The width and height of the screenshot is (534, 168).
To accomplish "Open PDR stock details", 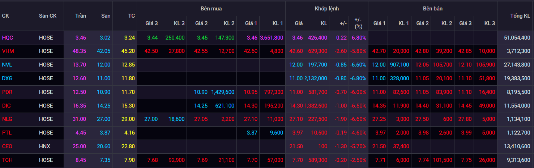I will click(8, 92).
